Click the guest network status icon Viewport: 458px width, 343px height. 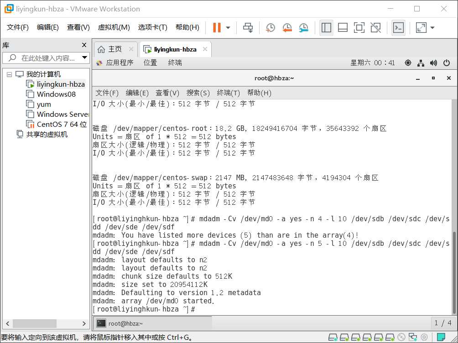click(x=421, y=63)
